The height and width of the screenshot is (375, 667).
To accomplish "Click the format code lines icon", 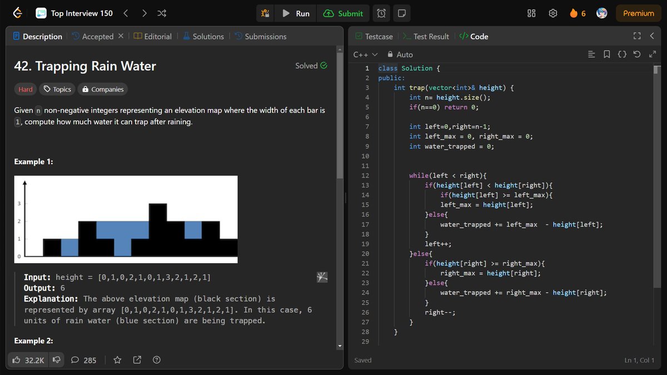I will (591, 54).
